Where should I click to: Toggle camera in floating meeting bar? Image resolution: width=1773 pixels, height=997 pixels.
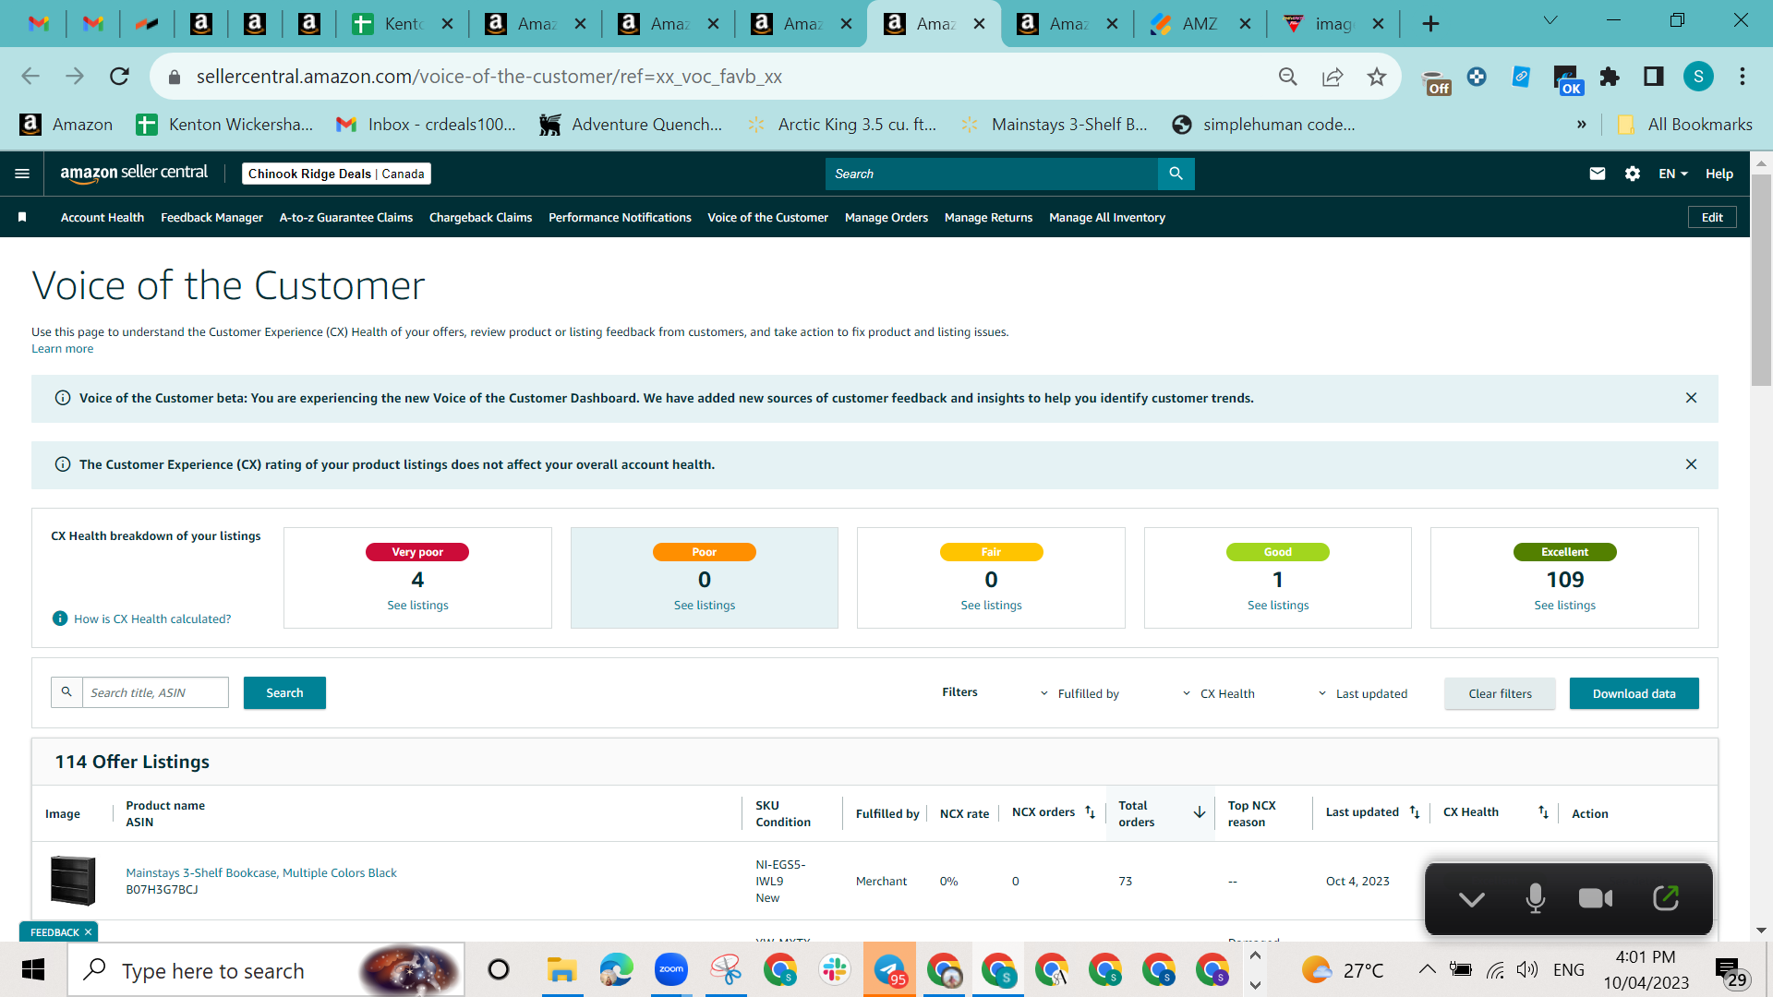1596,898
